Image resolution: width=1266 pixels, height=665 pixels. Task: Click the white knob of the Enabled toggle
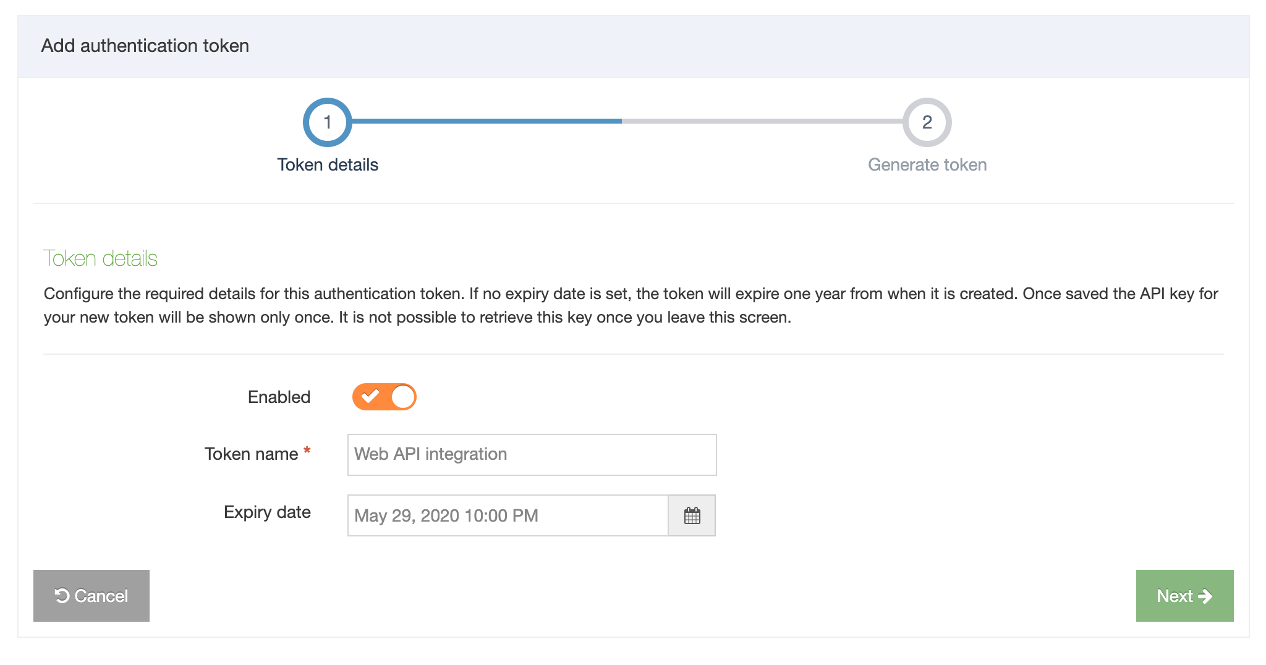pos(403,397)
